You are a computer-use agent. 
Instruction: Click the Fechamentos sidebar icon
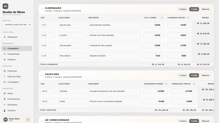tap(5, 54)
